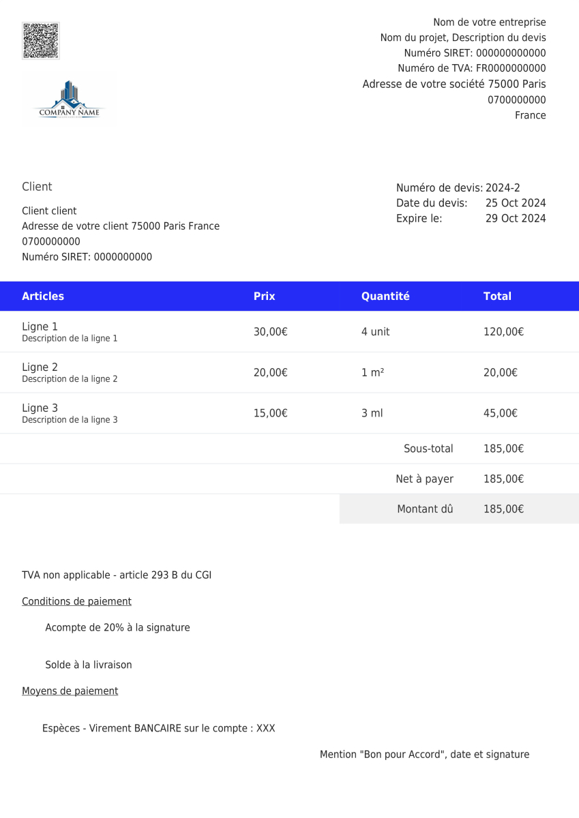Click the quote date 25 Oct 2024

516,203
